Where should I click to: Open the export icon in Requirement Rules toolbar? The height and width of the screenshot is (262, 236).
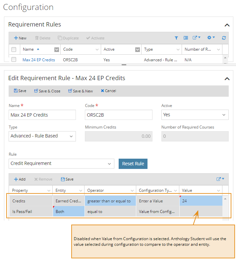(196, 38)
